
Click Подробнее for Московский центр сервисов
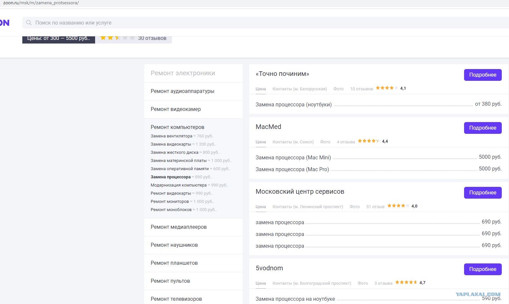pyautogui.click(x=483, y=193)
